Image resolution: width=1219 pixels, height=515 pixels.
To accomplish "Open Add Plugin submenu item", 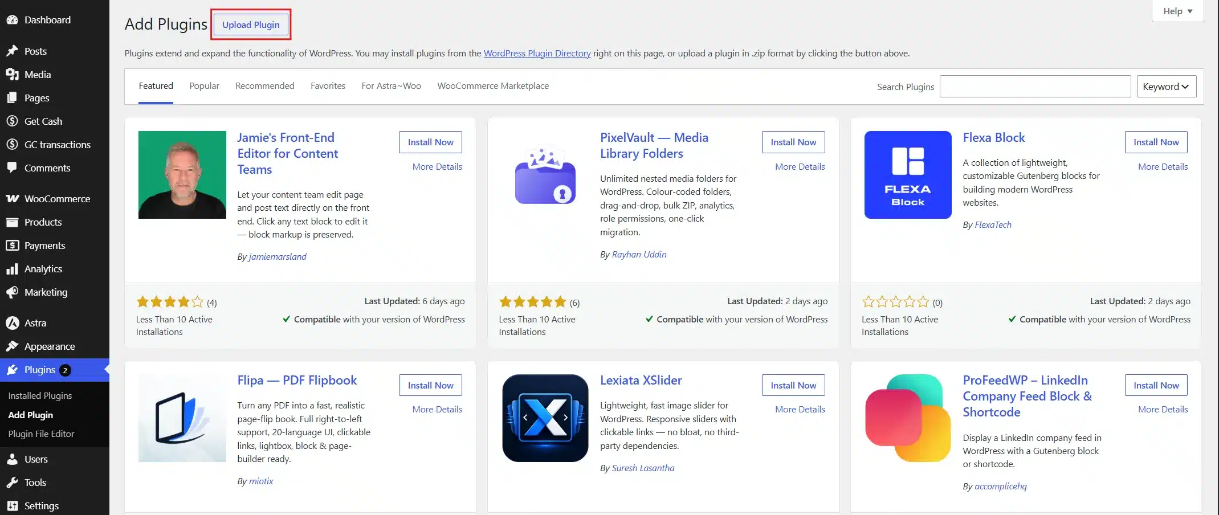I will [31, 415].
